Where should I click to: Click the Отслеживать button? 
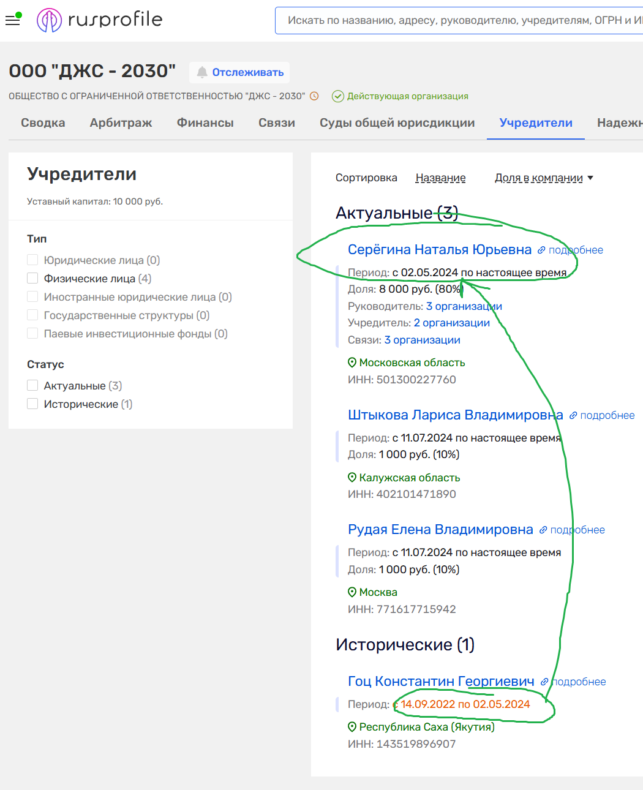pyautogui.click(x=247, y=72)
